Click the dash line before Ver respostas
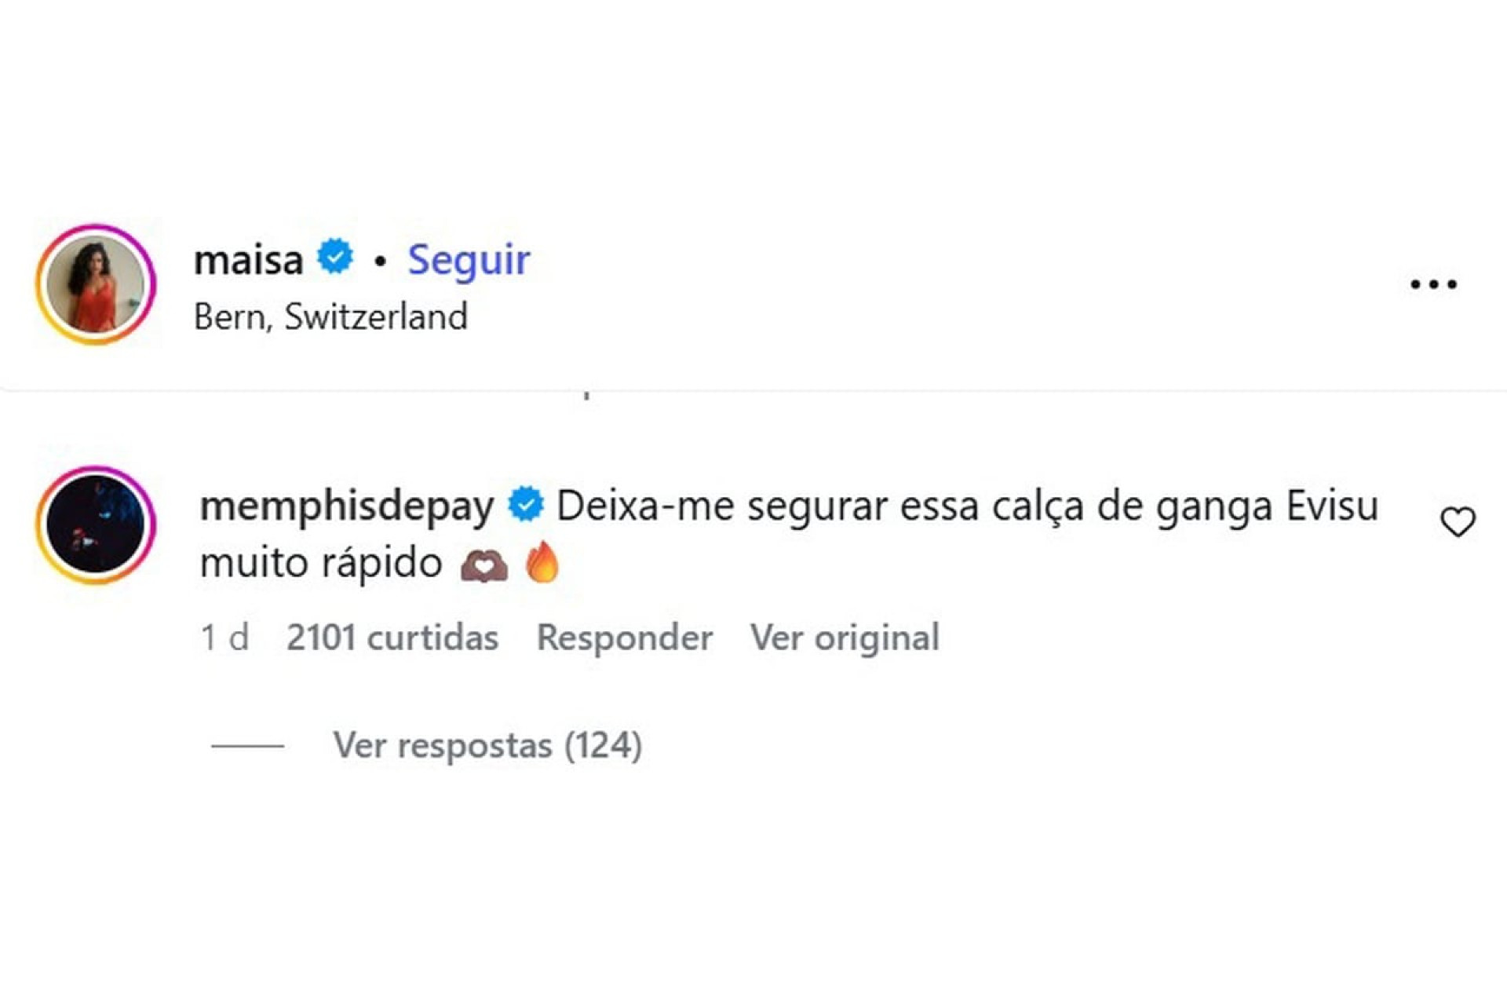 [x=247, y=747]
